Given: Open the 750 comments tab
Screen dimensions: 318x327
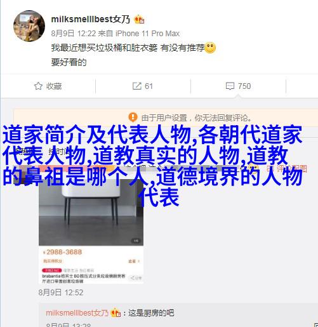Looking at the screenshot, I should pyautogui.click(x=238, y=86).
